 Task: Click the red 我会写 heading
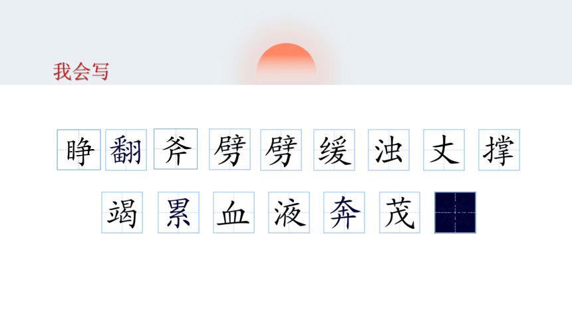tap(81, 71)
